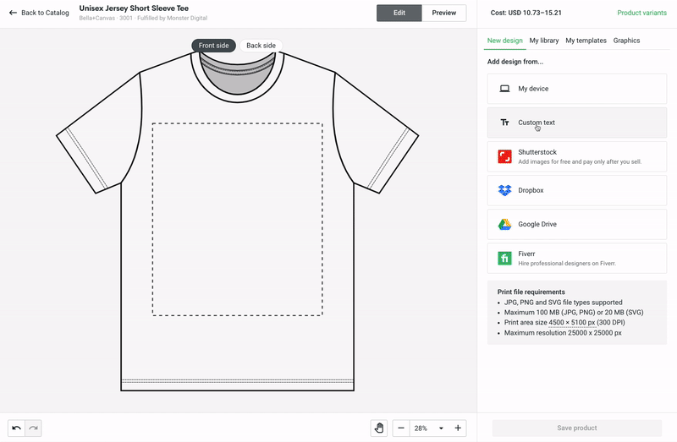
Task: Click the 28% zoom value field
Action: (421, 428)
